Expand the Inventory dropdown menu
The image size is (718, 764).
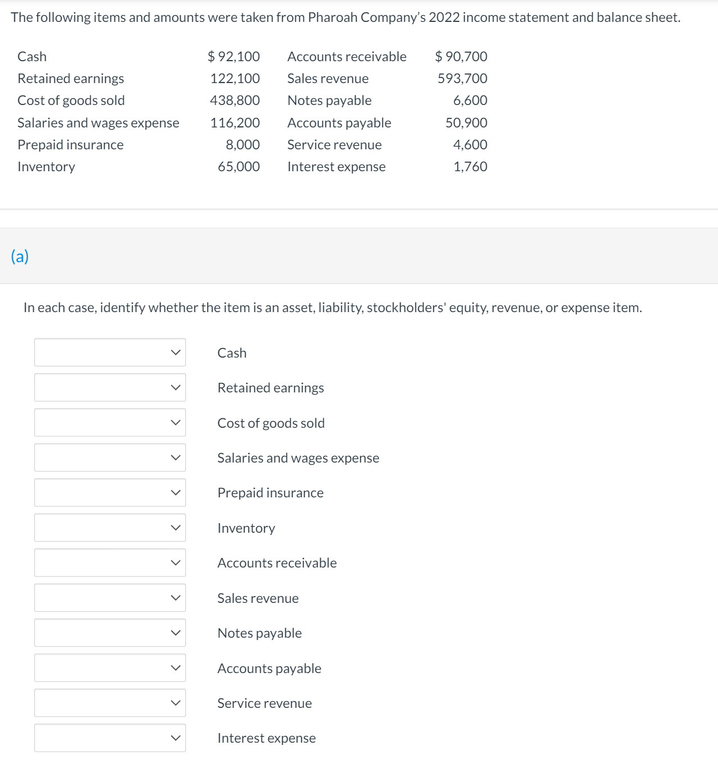[x=110, y=528]
